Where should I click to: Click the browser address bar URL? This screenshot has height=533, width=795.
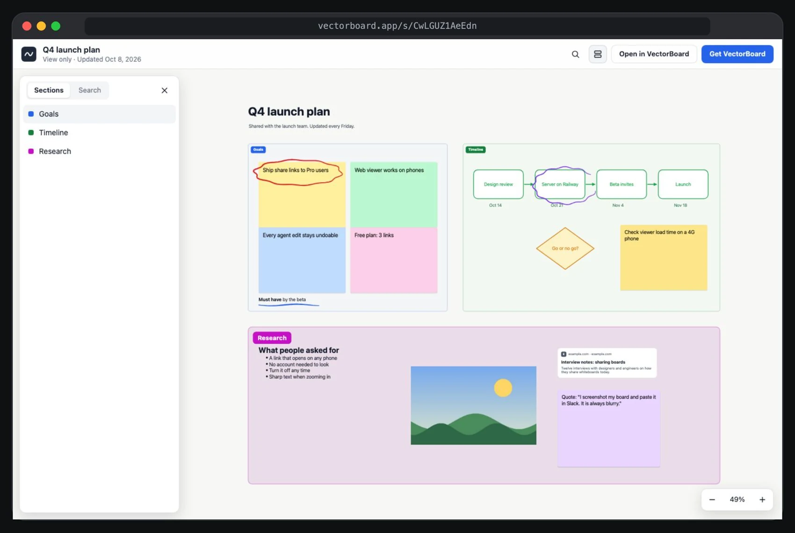click(x=397, y=26)
